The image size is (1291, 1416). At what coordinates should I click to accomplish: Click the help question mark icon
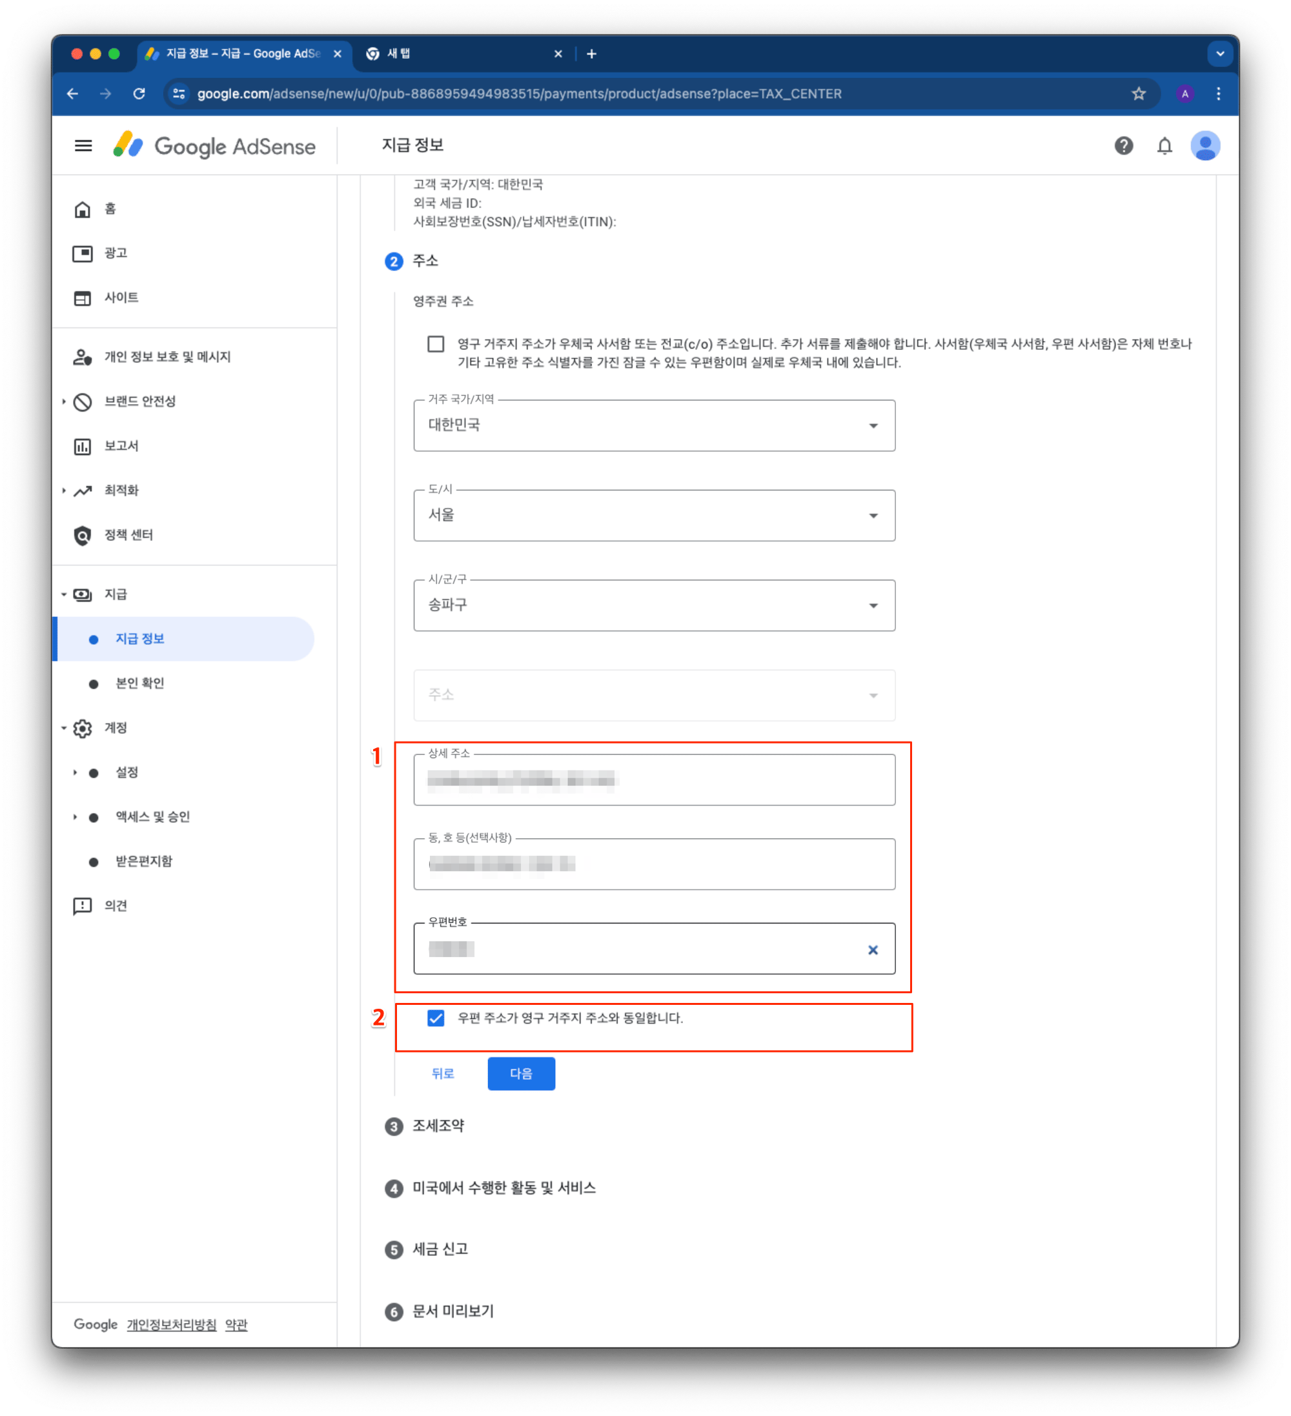point(1123,146)
